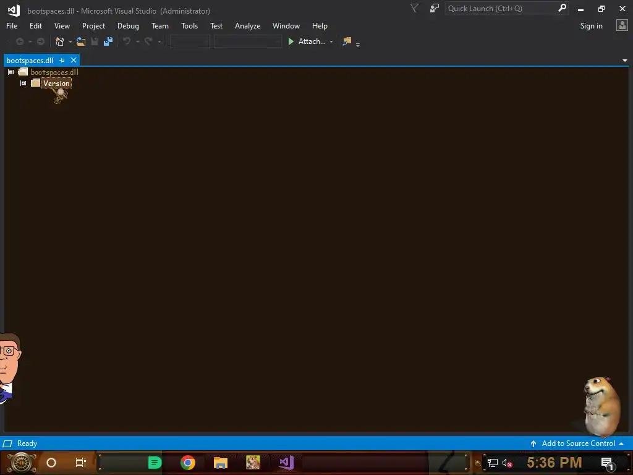The height and width of the screenshot is (475, 633).
Task: Open the Undo history dropdown arrow
Action: [137, 41]
